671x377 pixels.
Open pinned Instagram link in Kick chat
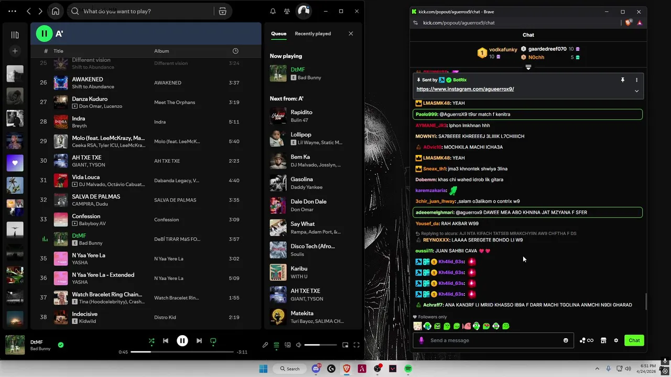pyautogui.click(x=465, y=89)
